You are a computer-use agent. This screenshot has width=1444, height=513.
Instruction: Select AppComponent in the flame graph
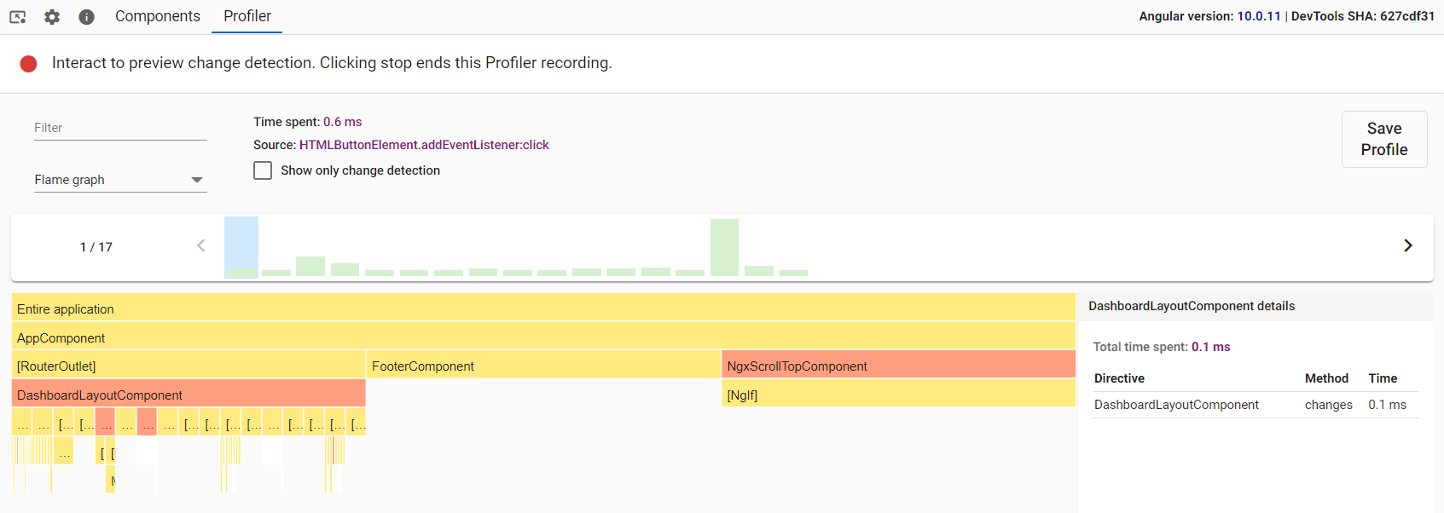542,337
